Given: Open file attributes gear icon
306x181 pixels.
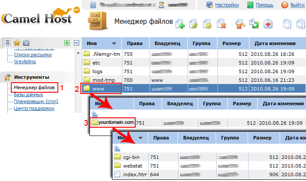Looking at the screenshot, I should pos(207,24).
